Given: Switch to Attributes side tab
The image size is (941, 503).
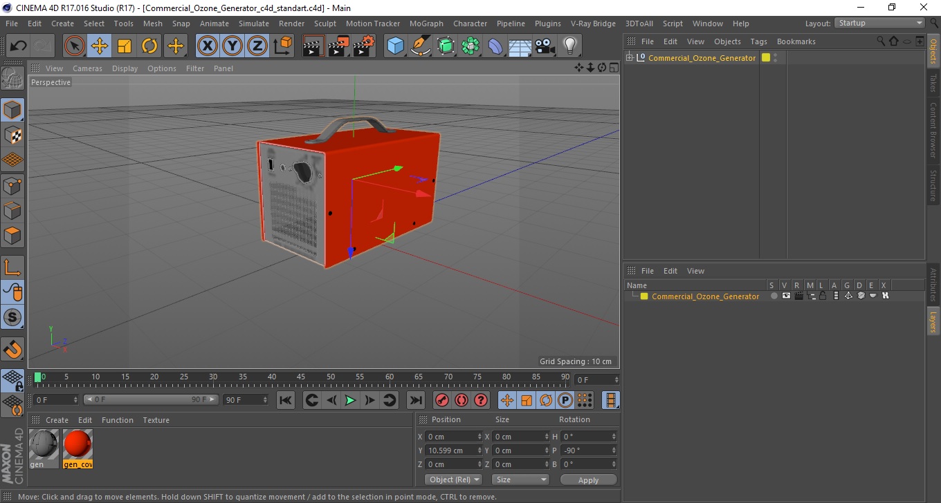Looking at the screenshot, I should pos(933,285).
